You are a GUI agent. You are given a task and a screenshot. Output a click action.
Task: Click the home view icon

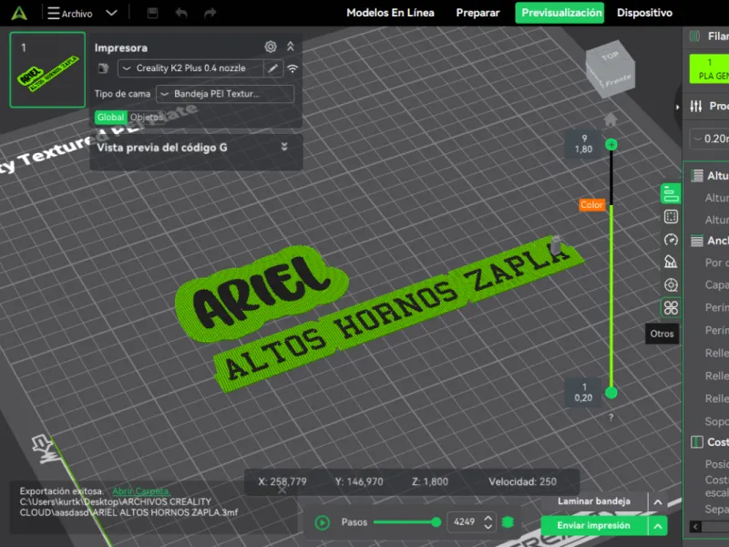(611, 120)
